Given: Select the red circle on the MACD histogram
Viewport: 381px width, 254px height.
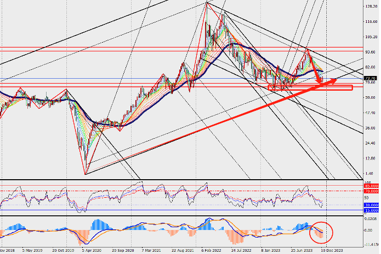Looking at the screenshot, I should [321, 233].
